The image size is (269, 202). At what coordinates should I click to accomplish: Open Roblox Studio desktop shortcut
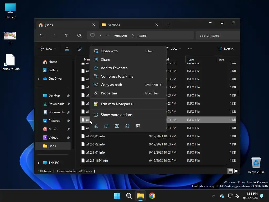point(10,62)
